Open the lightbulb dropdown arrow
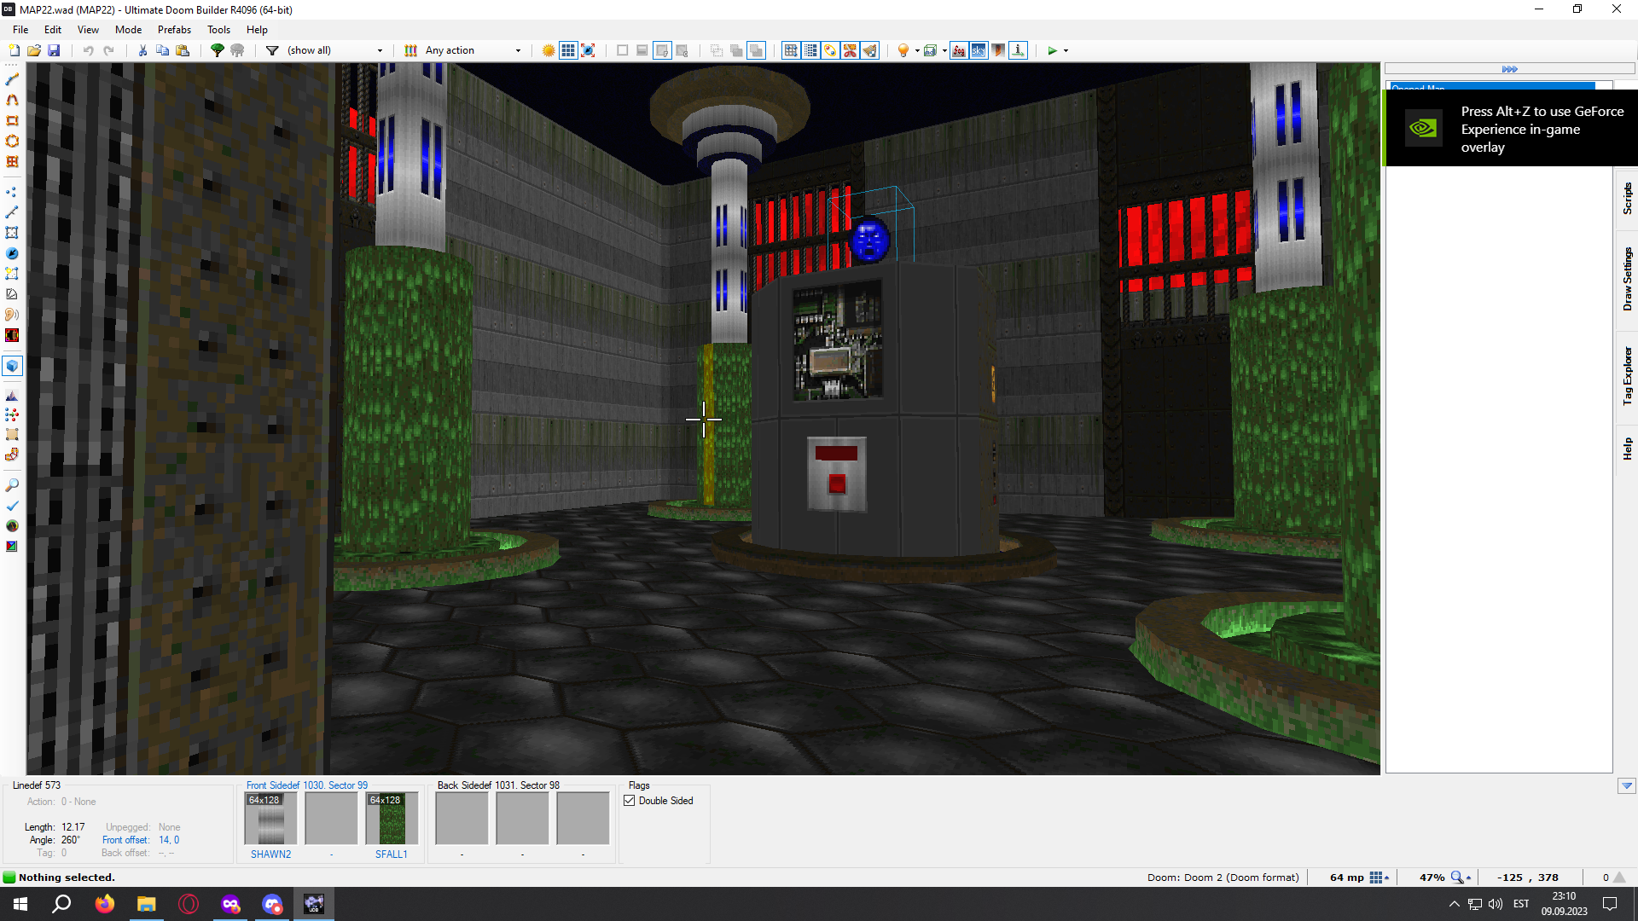1638x921 pixels. (x=917, y=50)
